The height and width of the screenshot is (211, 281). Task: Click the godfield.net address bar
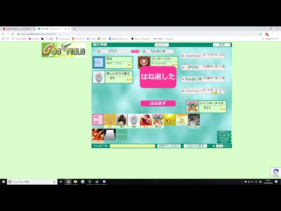coord(138,34)
